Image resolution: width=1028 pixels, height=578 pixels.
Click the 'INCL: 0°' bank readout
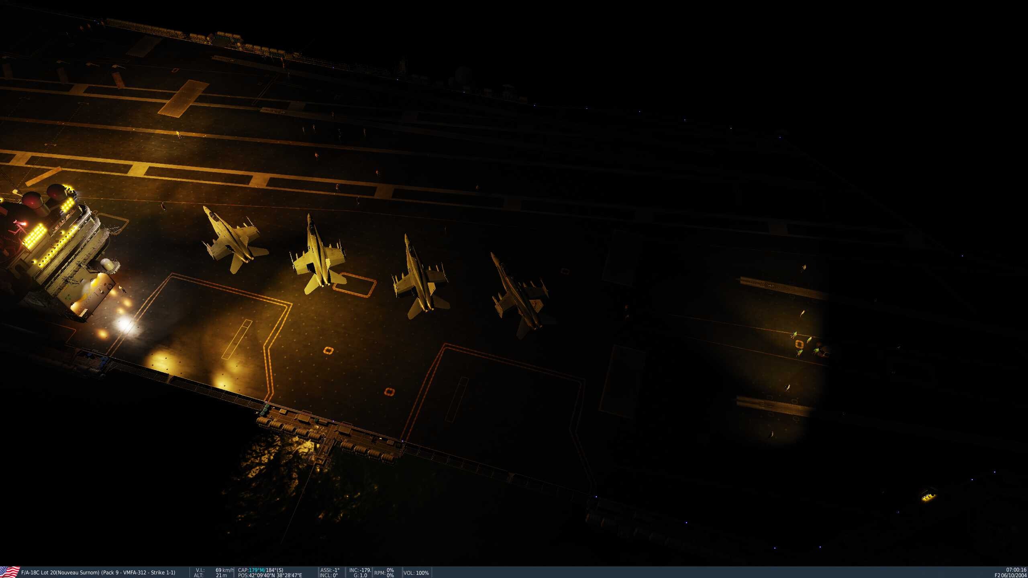[x=328, y=575]
